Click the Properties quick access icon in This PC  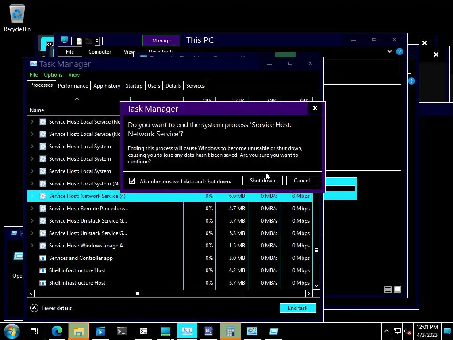click(79, 41)
